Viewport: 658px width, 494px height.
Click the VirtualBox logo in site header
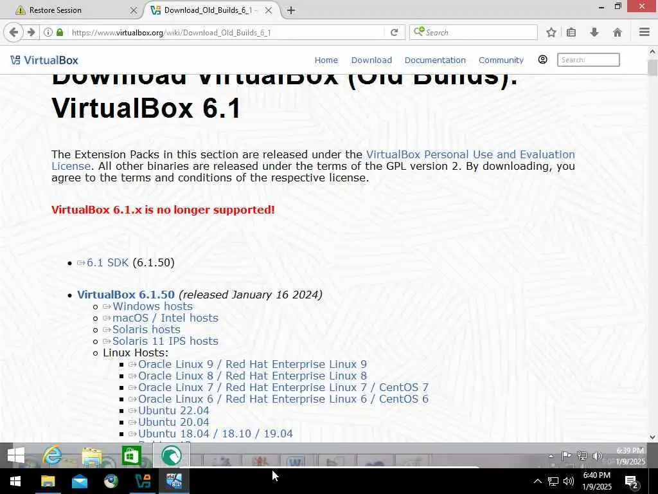point(44,60)
